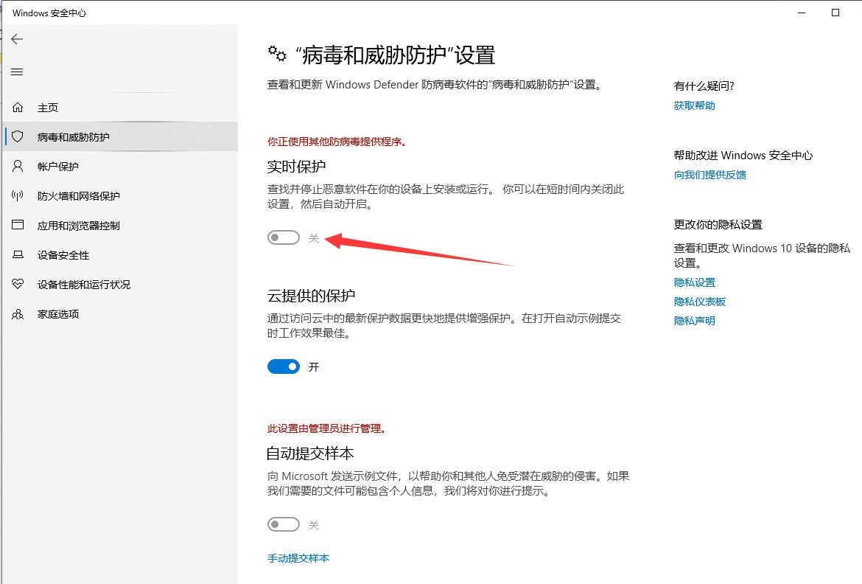View the 隐私声明 privacy statement
Screen dimensions: 862x584
(694, 320)
